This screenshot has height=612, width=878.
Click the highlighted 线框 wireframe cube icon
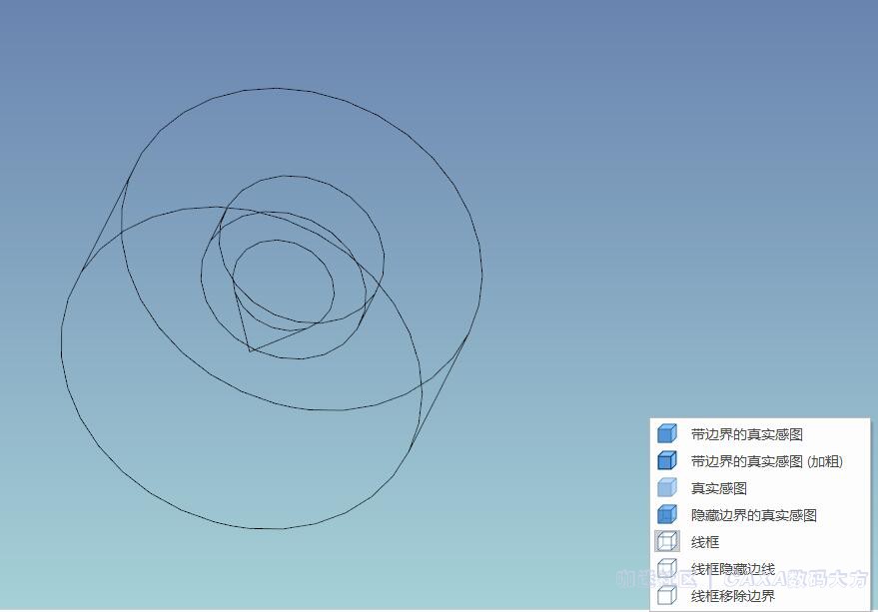666,542
